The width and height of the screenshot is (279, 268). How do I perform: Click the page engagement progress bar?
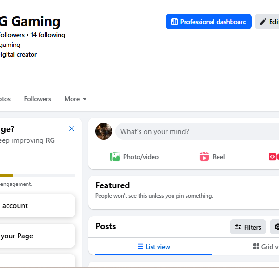pos(38,175)
